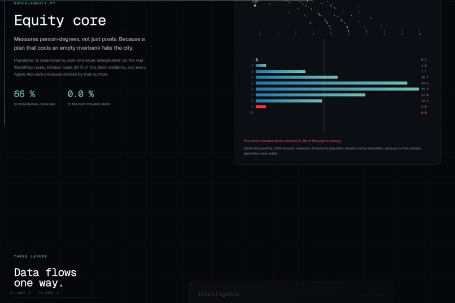455x303 pixels.
Task: Click the 'to the most crowded decile' caption
Action: 89,104
